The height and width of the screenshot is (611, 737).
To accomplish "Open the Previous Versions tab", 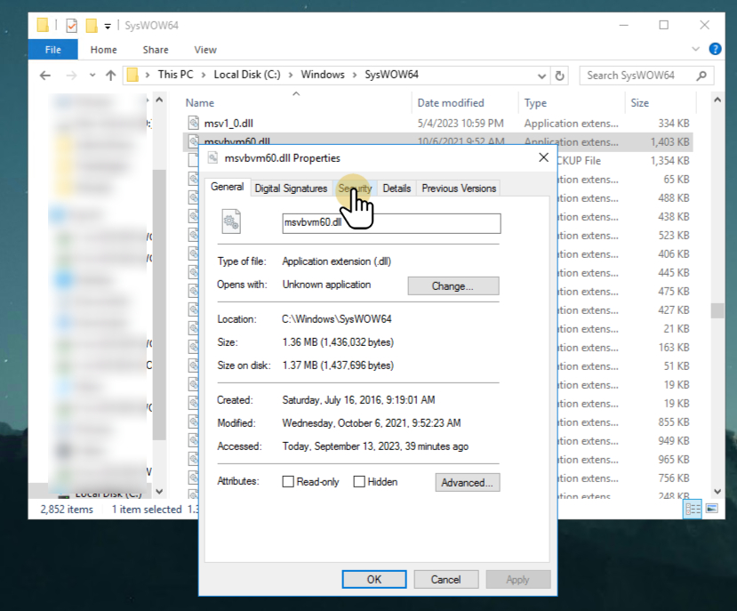I will coord(459,189).
